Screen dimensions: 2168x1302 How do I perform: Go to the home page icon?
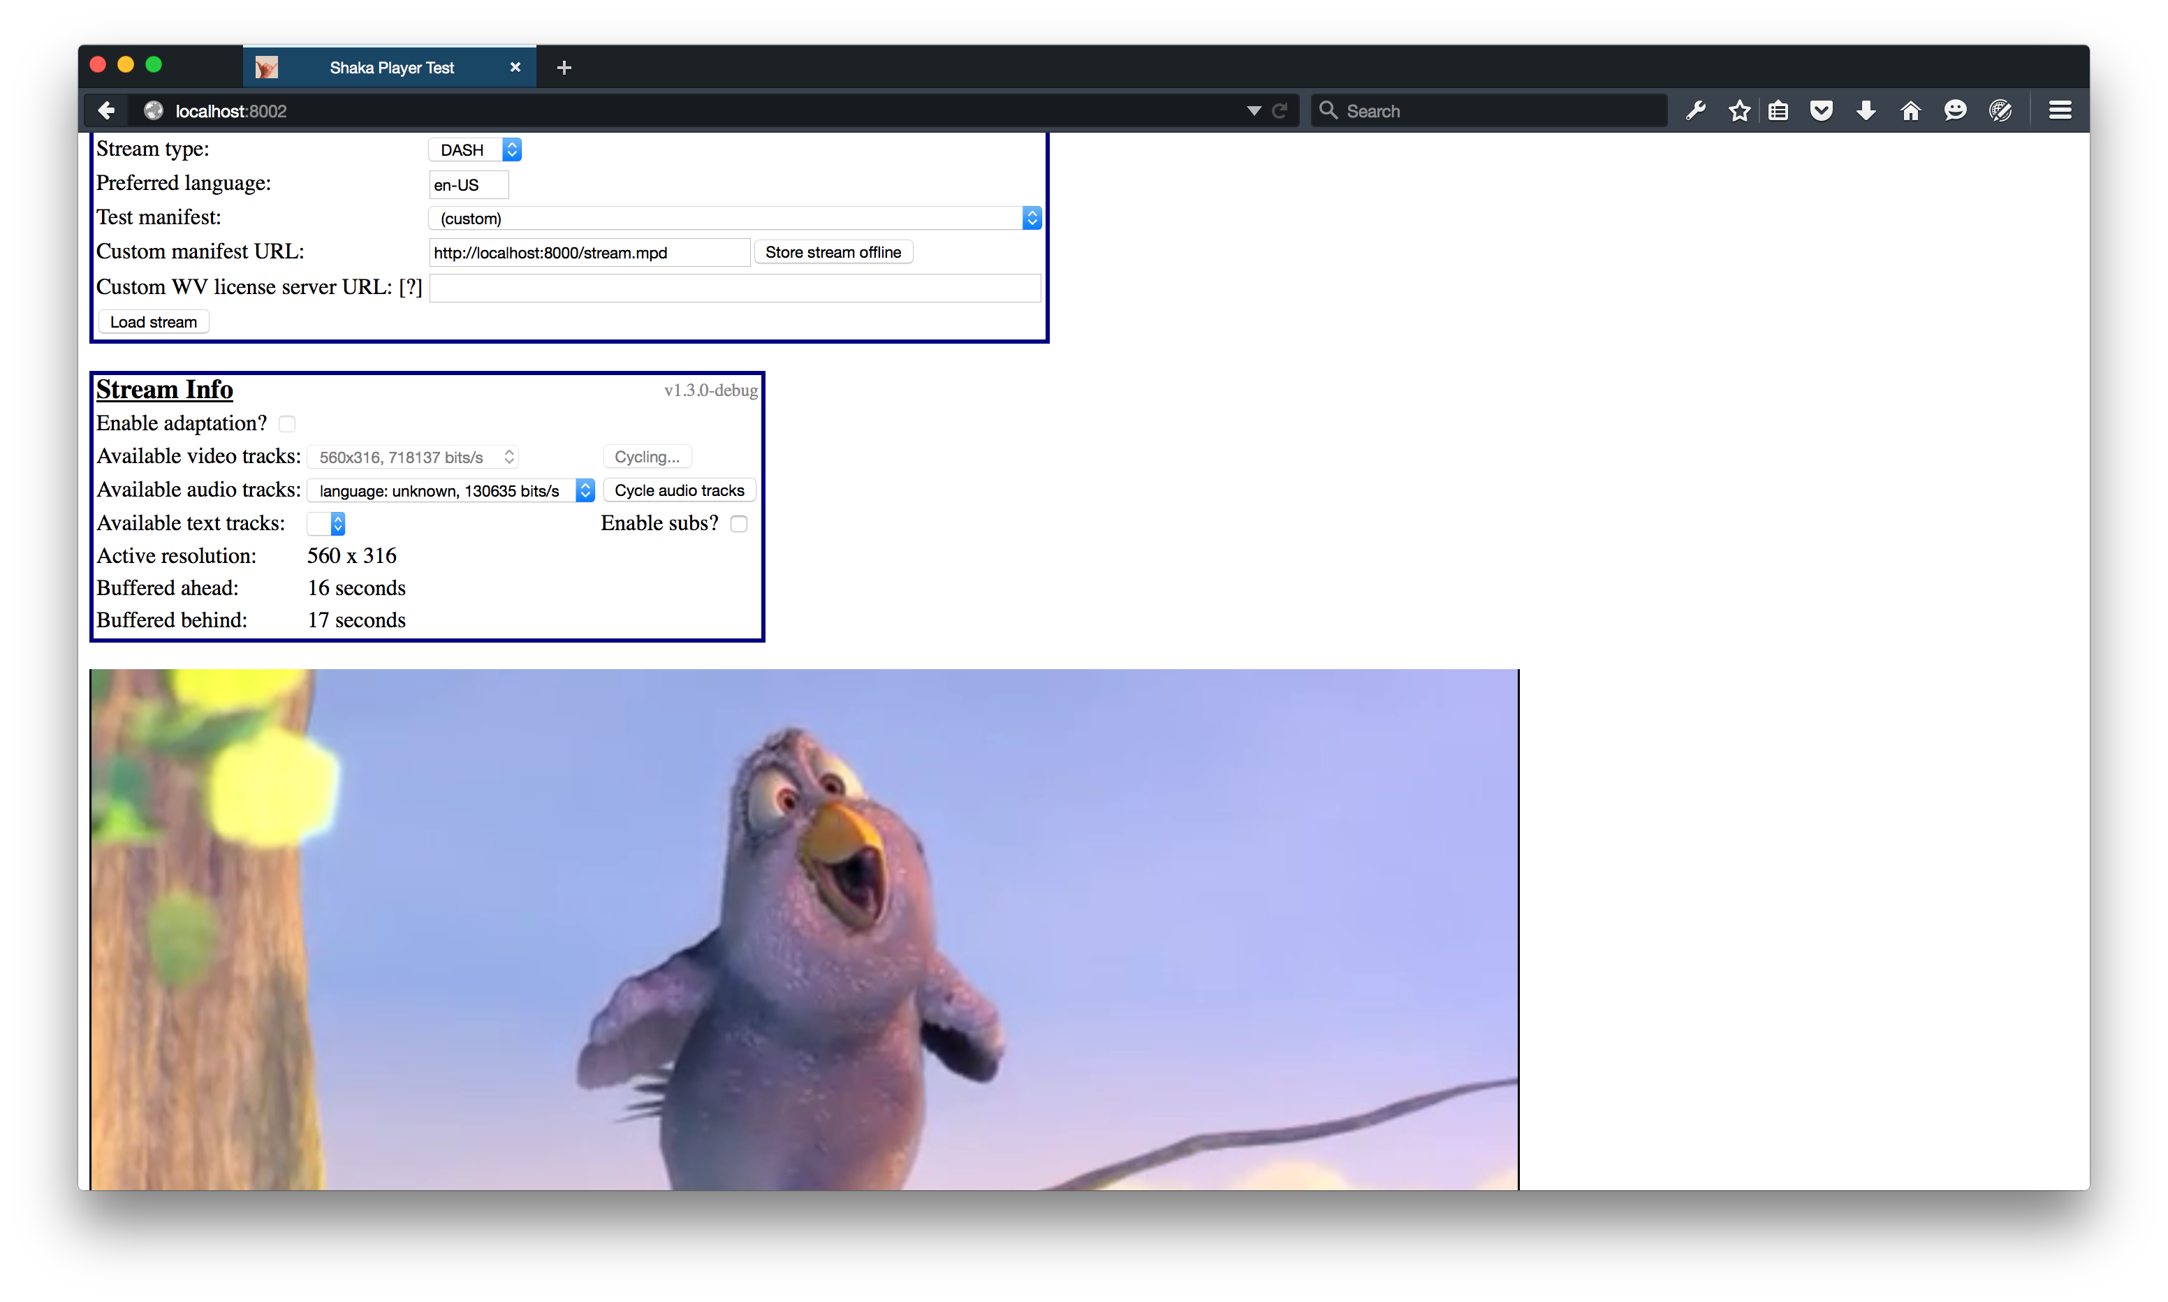(x=1910, y=110)
